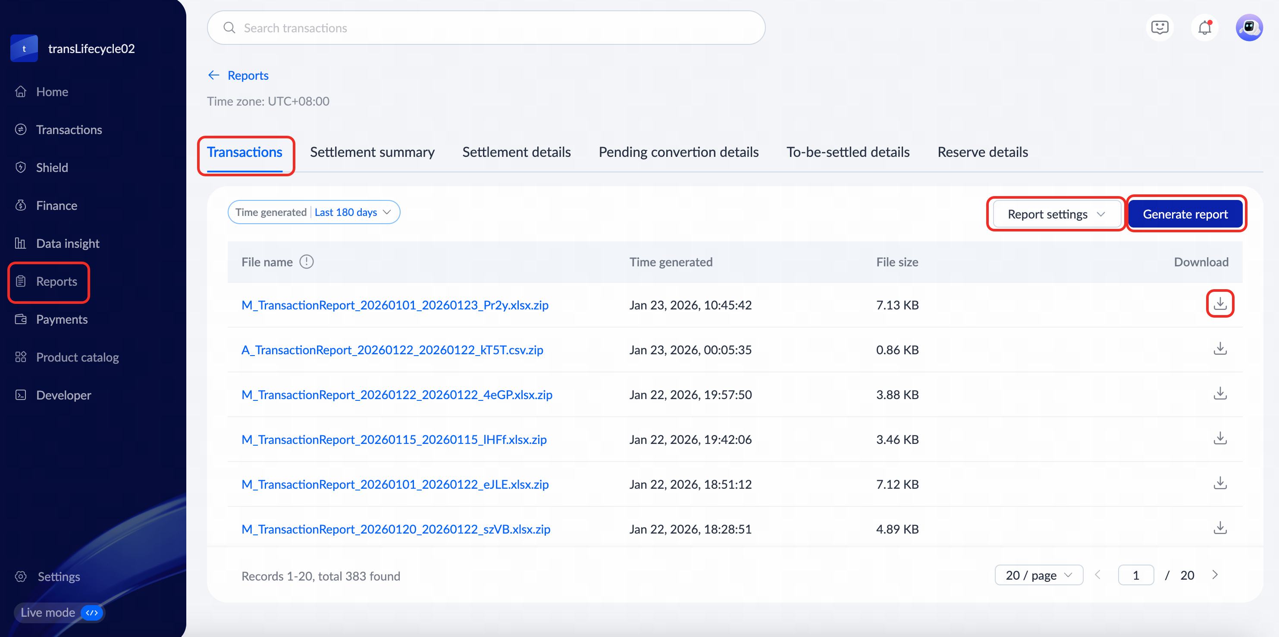Image resolution: width=1279 pixels, height=637 pixels.
Task: Expand the Report settings dropdown
Action: pyautogui.click(x=1056, y=214)
